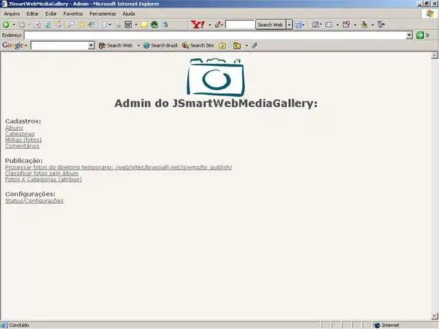Open the History icon

(91, 25)
